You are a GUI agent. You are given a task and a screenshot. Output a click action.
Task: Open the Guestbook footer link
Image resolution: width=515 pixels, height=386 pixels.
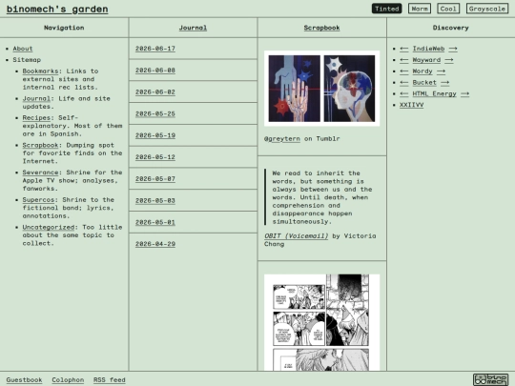click(24, 379)
